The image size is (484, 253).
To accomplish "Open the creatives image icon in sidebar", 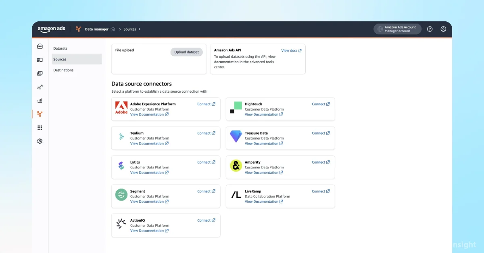I will (x=40, y=73).
